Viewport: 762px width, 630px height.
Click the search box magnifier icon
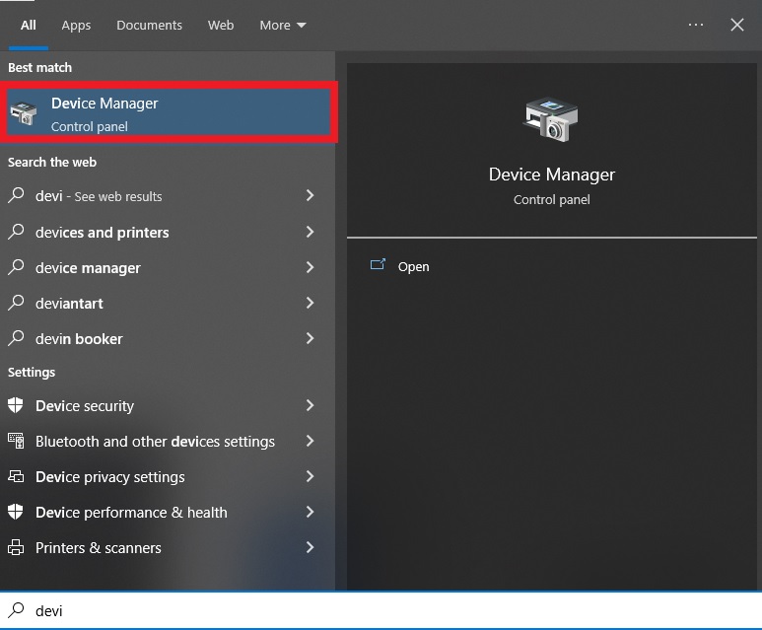click(x=16, y=609)
